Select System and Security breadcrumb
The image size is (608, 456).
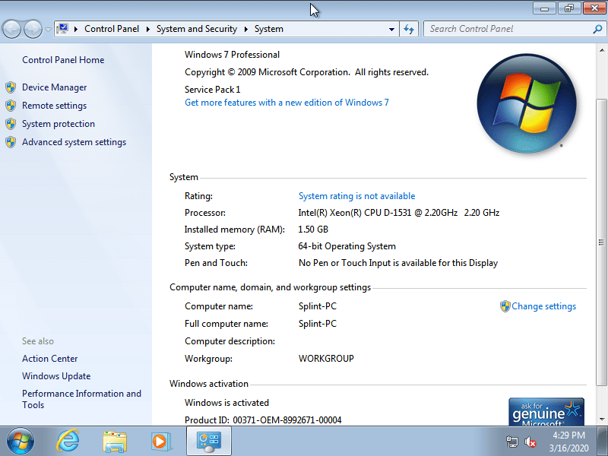click(197, 29)
